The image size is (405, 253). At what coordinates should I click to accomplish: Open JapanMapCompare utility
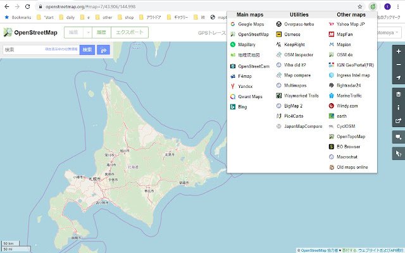tap(299, 126)
